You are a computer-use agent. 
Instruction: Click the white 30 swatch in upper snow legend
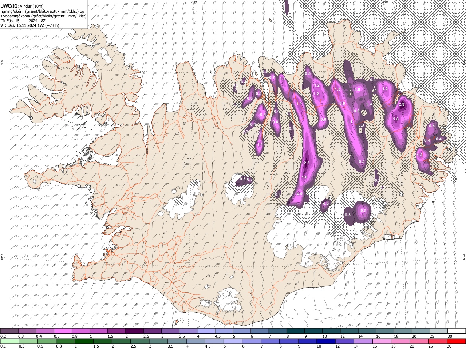[457, 331]
